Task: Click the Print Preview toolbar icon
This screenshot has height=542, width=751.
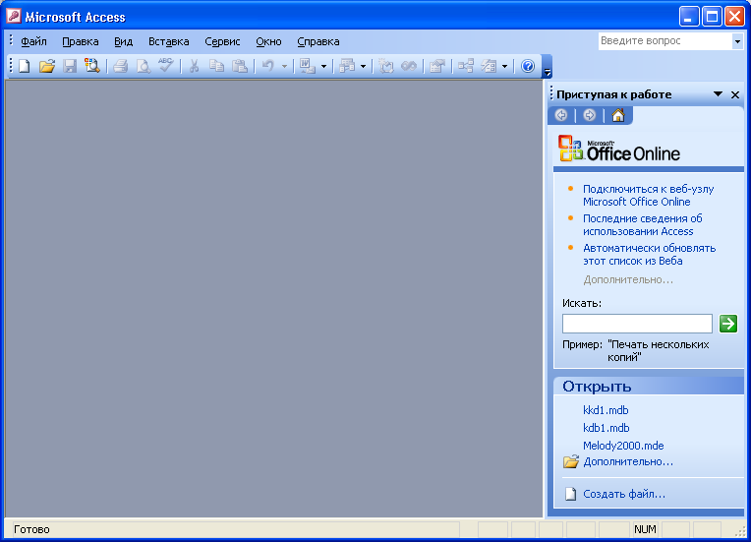Action: (x=143, y=66)
